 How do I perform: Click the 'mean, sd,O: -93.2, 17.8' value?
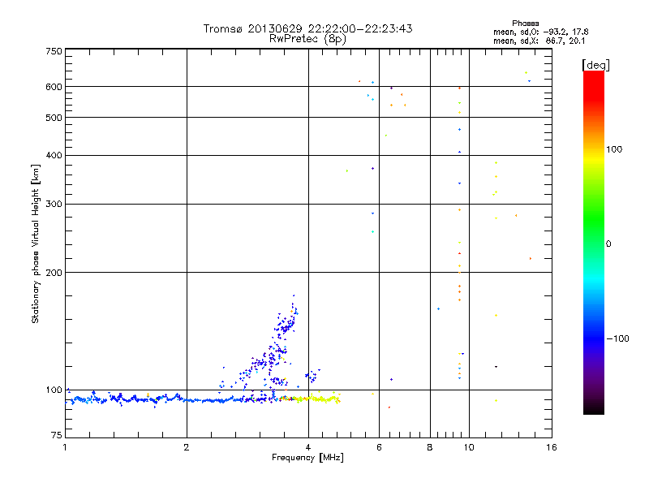point(540,32)
